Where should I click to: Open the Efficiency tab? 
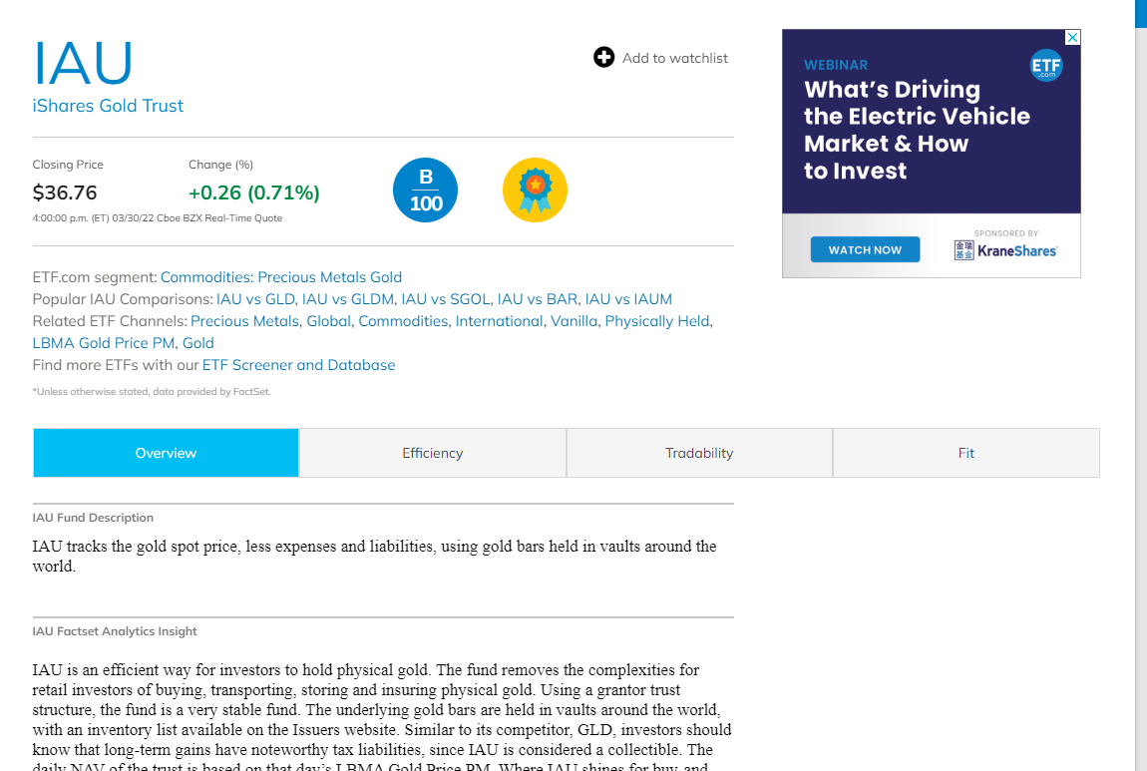pos(432,453)
